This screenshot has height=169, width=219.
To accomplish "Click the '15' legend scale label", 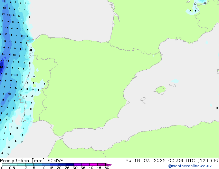I will click(x=51, y=168).
